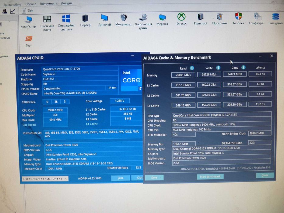284x213 pixels.
Task: Click the L3 Cache Copy value 205.30 GB/s
Action: (x=235, y=104)
